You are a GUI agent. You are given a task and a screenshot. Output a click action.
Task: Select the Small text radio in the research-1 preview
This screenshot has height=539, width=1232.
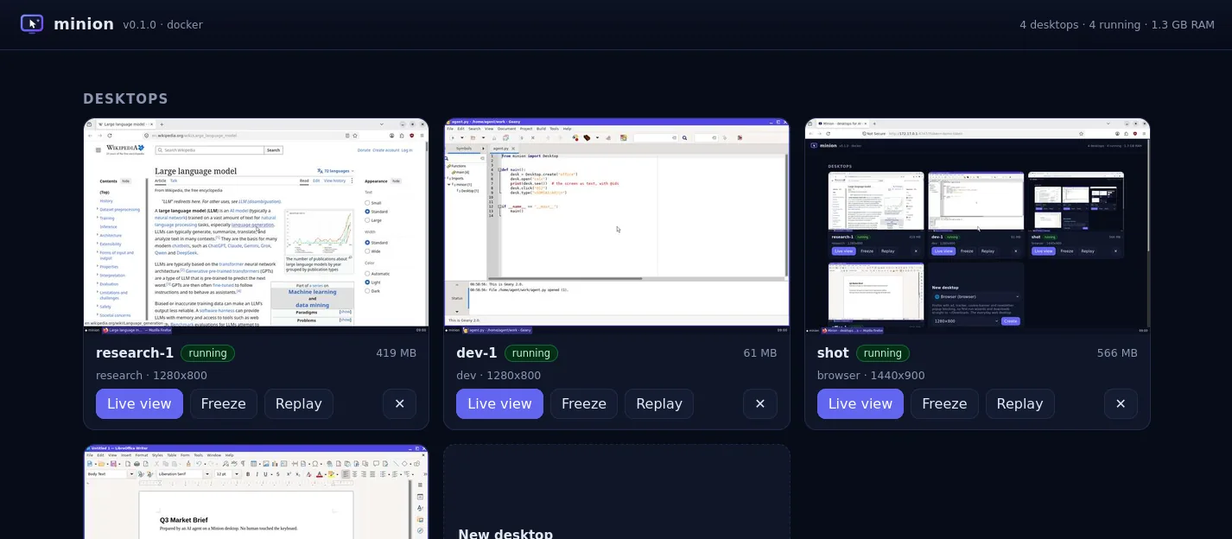tap(367, 203)
